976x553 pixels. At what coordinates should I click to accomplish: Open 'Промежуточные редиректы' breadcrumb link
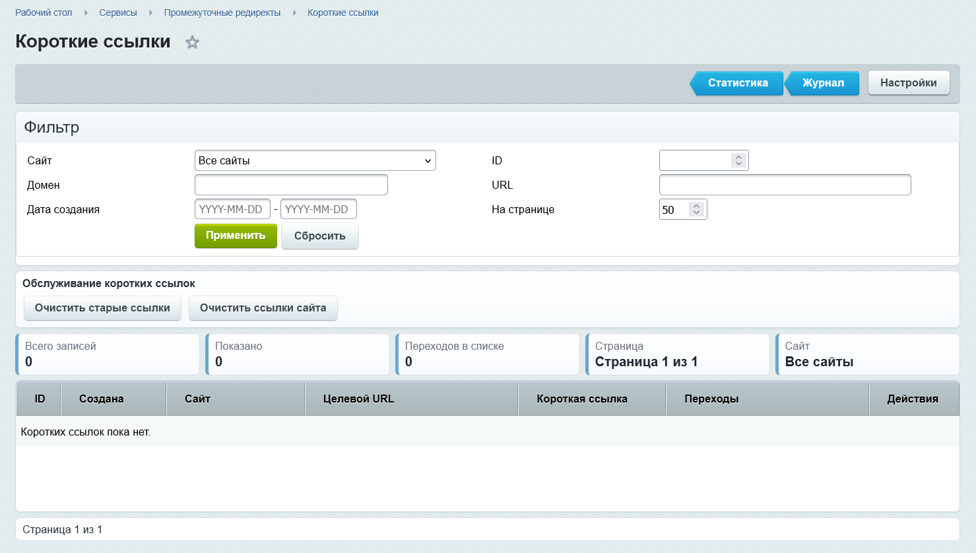(222, 13)
